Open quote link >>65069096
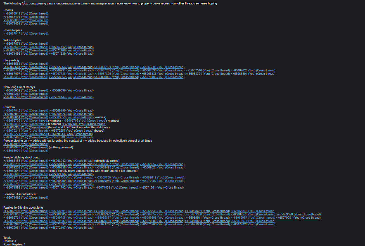The height and width of the screenshot is (246, 365). [71, 90]
